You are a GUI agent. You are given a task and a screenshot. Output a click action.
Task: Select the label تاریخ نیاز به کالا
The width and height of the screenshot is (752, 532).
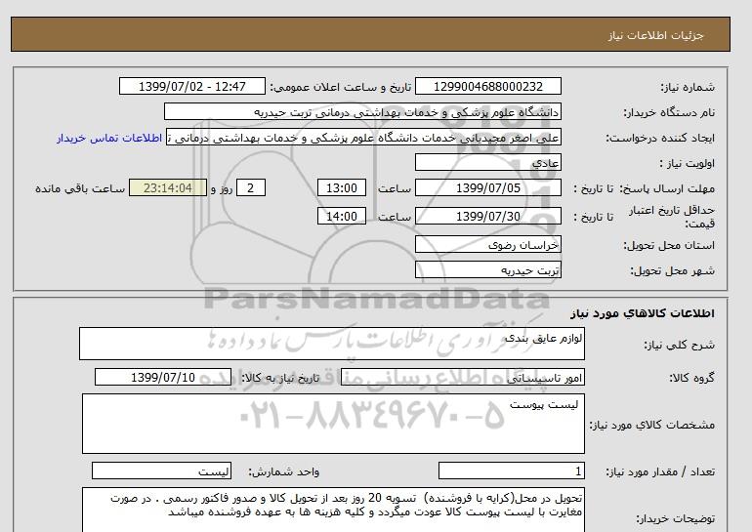[280, 378]
